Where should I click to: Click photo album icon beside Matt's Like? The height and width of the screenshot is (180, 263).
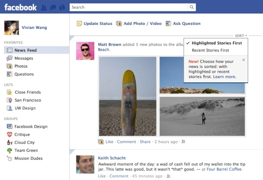(101, 142)
